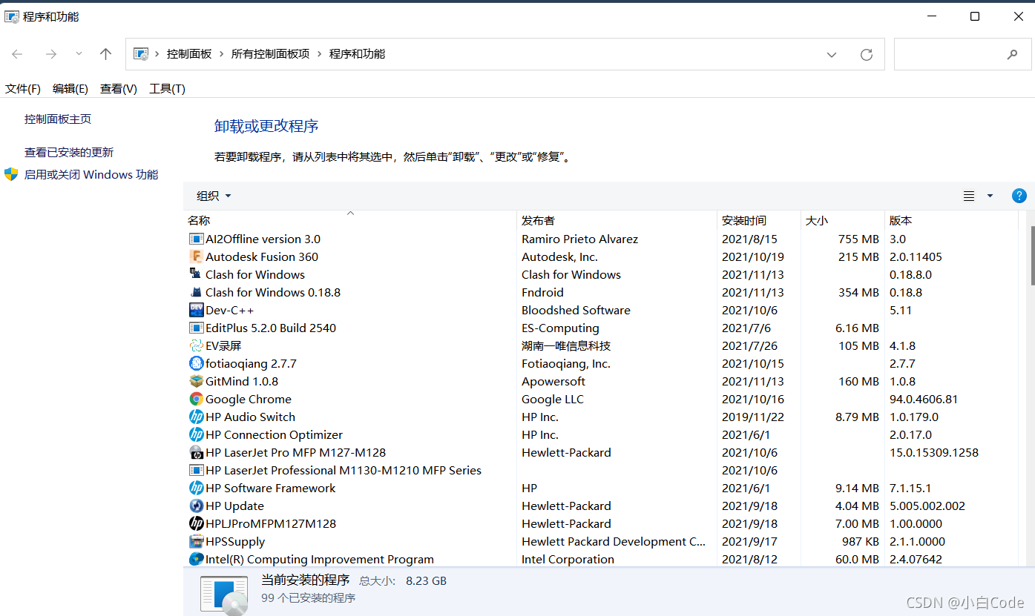Select the Clash for Windows row by Clash for Windows publisher
Image resolution: width=1035 pixels, height=616 pixels.
click(x=571, y=274)
